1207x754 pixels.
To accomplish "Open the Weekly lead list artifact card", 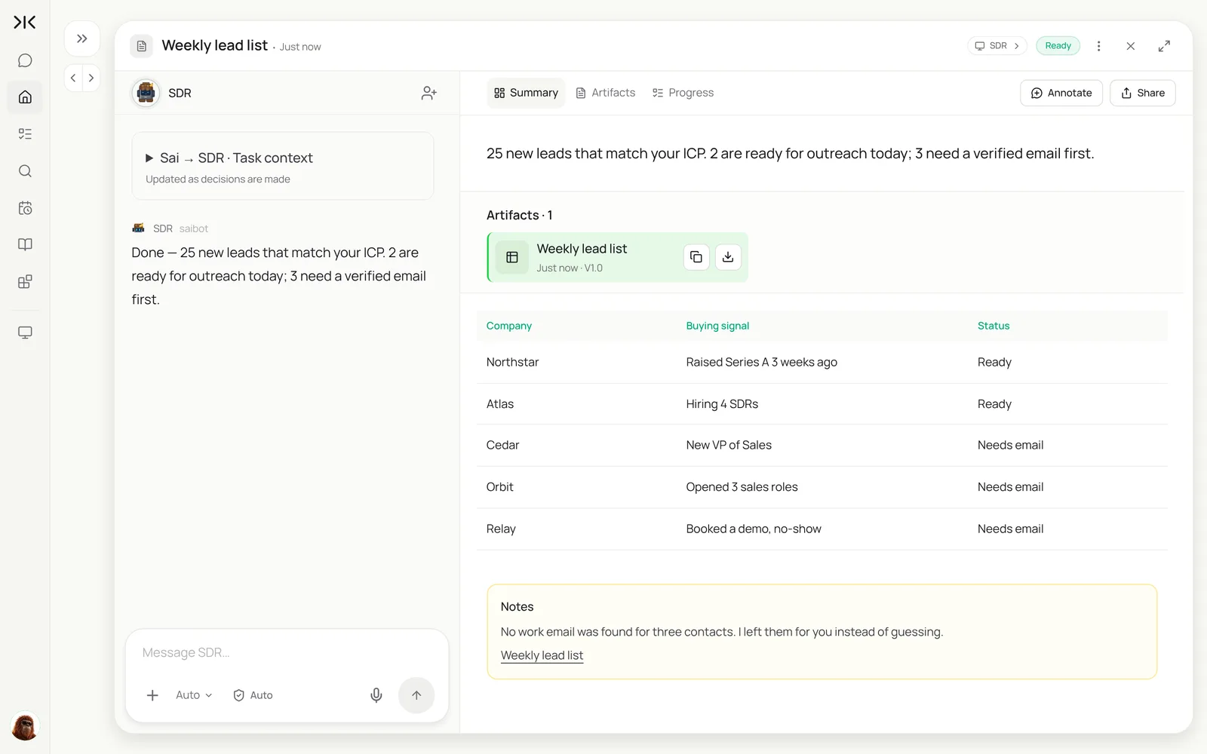I will 618,257.
